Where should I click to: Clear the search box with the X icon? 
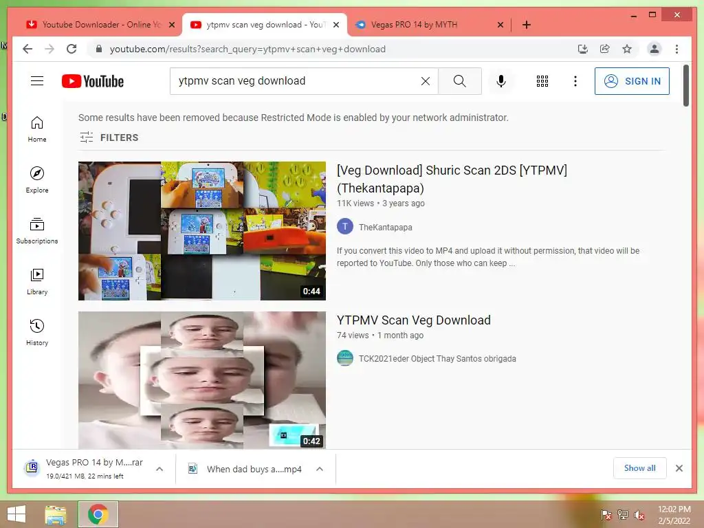(425, 81)
